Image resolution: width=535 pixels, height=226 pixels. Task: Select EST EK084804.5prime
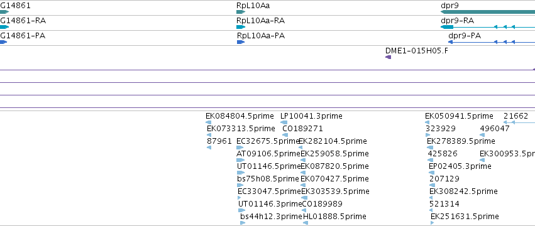point(240,116)
